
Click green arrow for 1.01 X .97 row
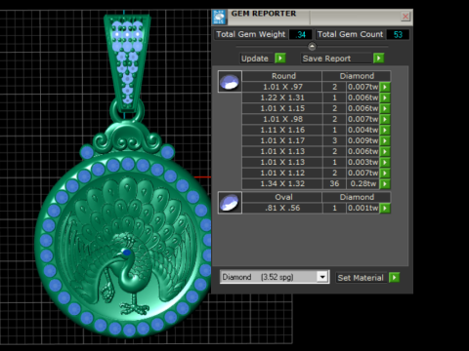click(x=385, y=87)
